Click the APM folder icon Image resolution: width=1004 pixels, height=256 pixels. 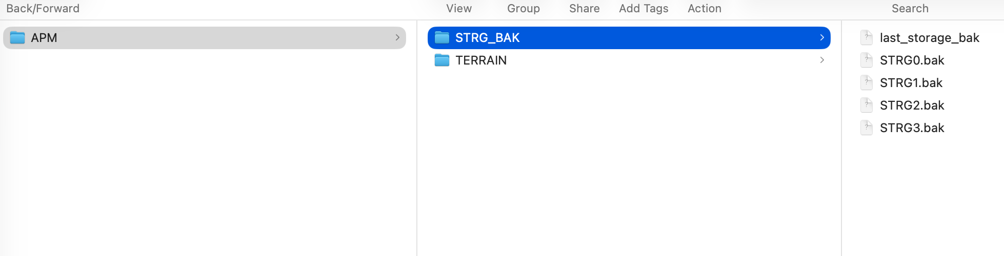coord(17,38)
